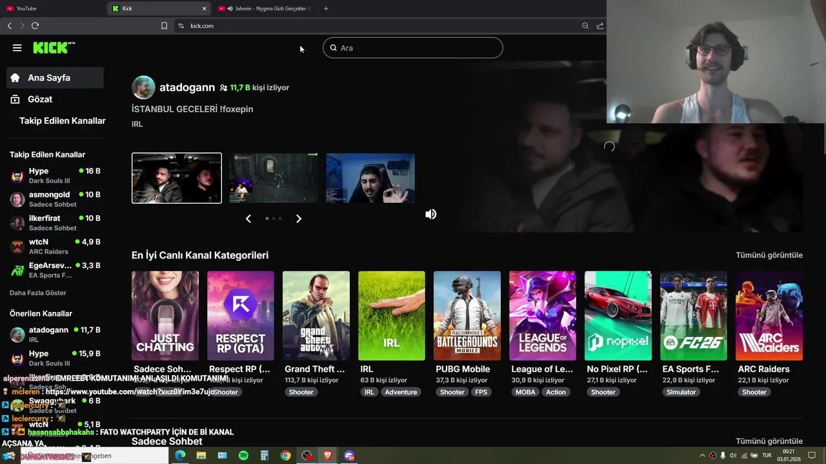Mute the featured stream volume

tap(431, 214)
